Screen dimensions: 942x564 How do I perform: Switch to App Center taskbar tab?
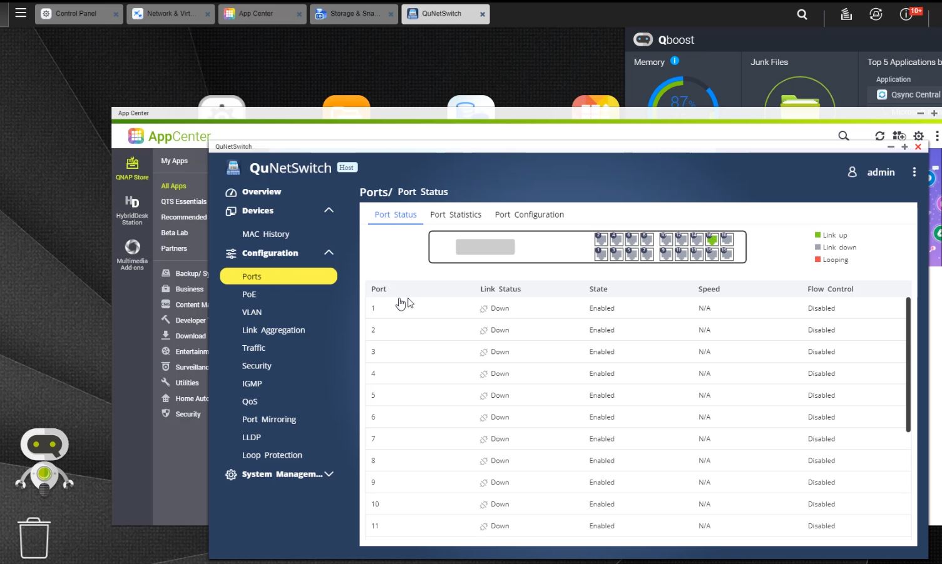[262, 14]
